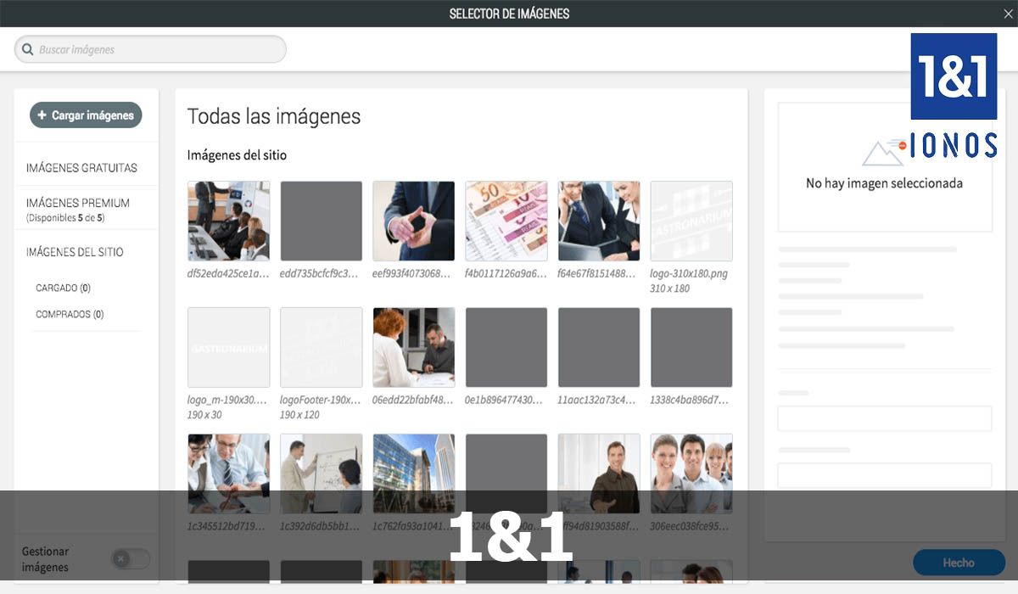1018x594 pixels.
Task: Confirm with the Hecho button
Action: tap(959, 563)
